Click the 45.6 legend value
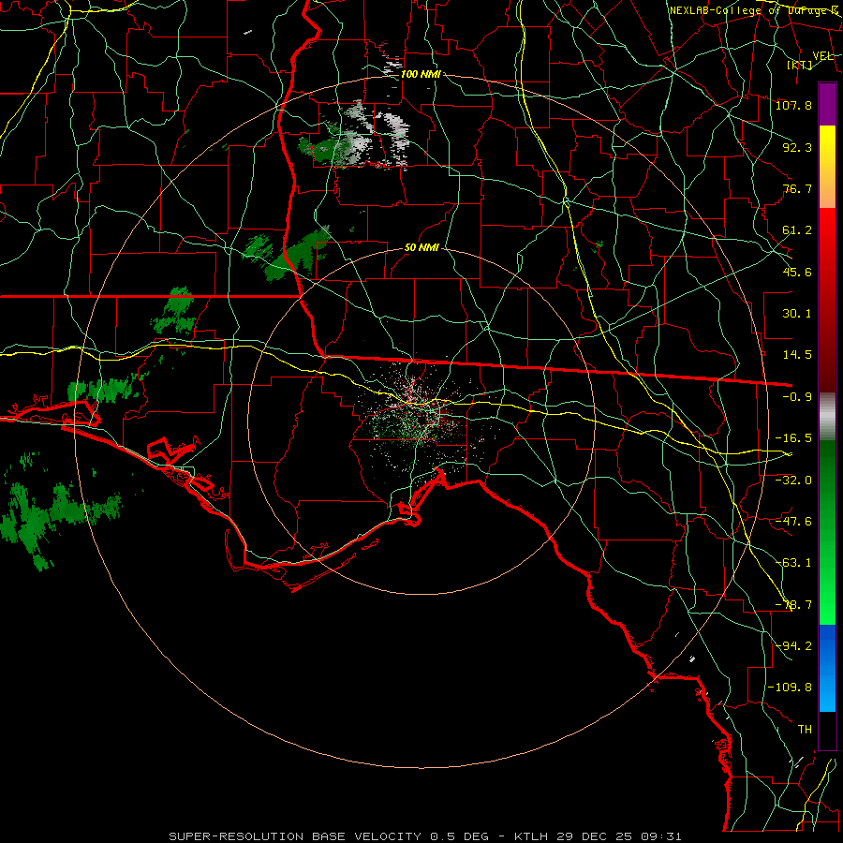Image resolution: width=843 pixels, height=843 pixels. (x=797, y=272)
